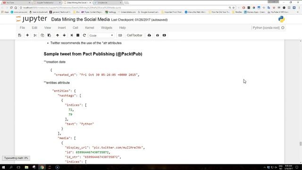Click the GitHub gist toolbar icon
Image resolution: width=302 pixels, height=170 pixels.
(x=157, y=35)
